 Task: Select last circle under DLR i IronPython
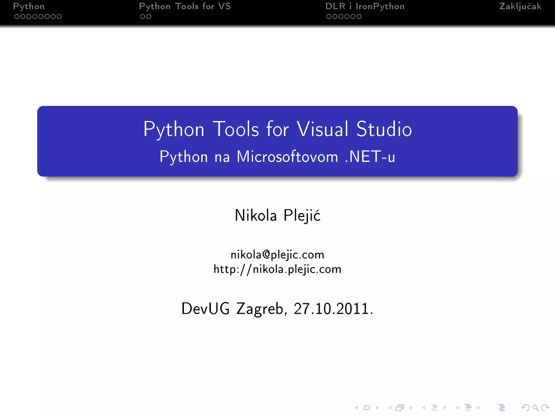[359, 17]
